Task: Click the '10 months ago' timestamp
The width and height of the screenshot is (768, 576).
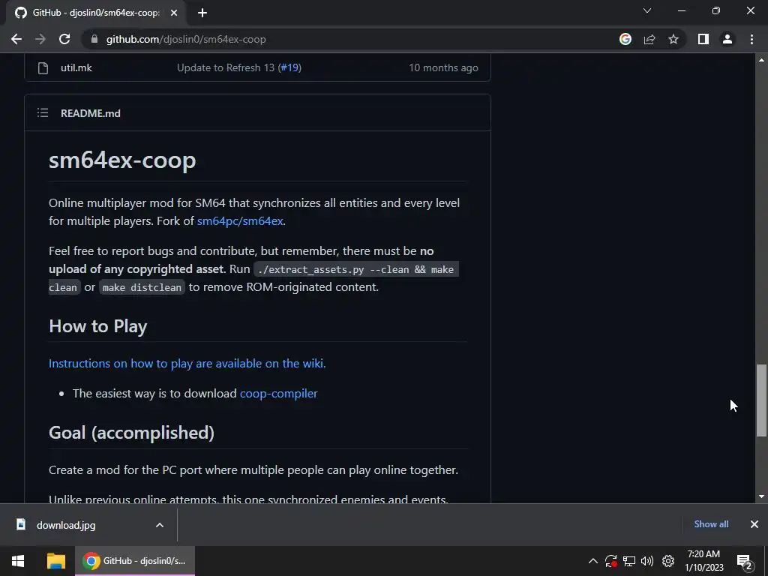Action: (x=444, y=67)
